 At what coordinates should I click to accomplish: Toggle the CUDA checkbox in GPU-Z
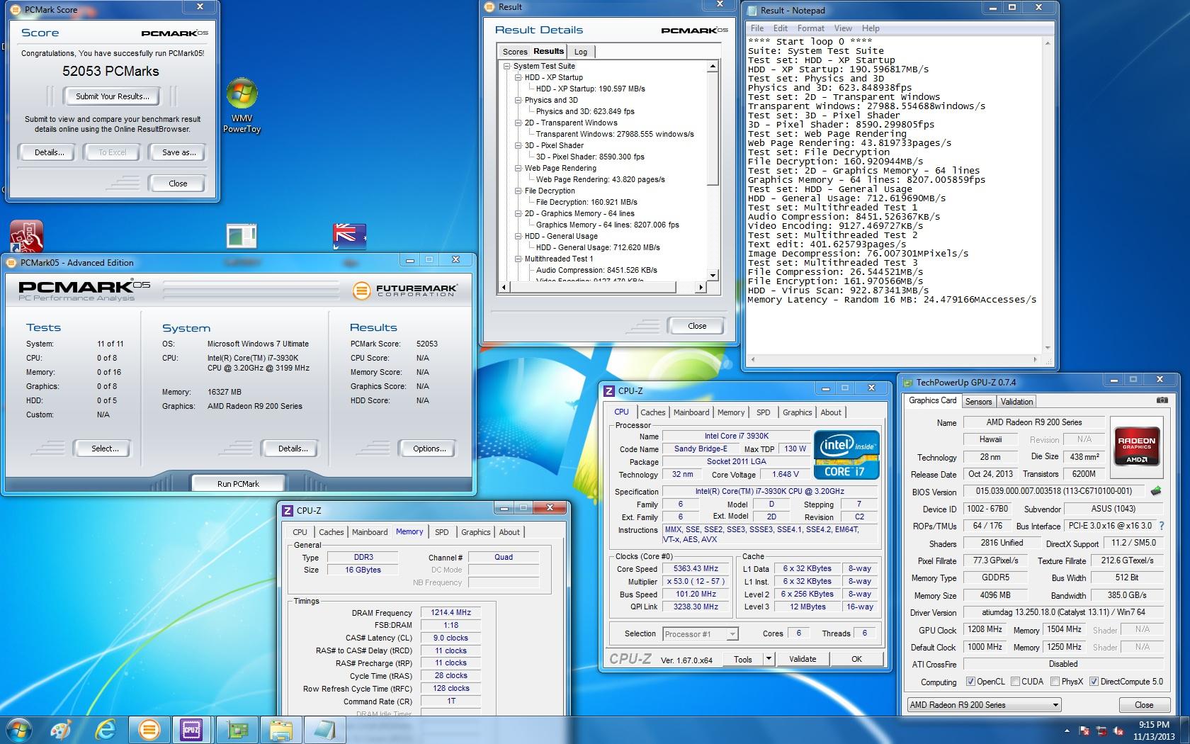[x=1015, y=682]
